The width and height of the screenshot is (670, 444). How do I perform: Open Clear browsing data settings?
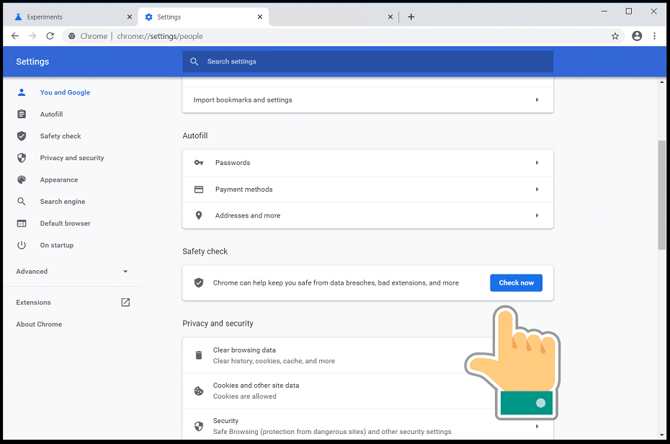point(367,355)
